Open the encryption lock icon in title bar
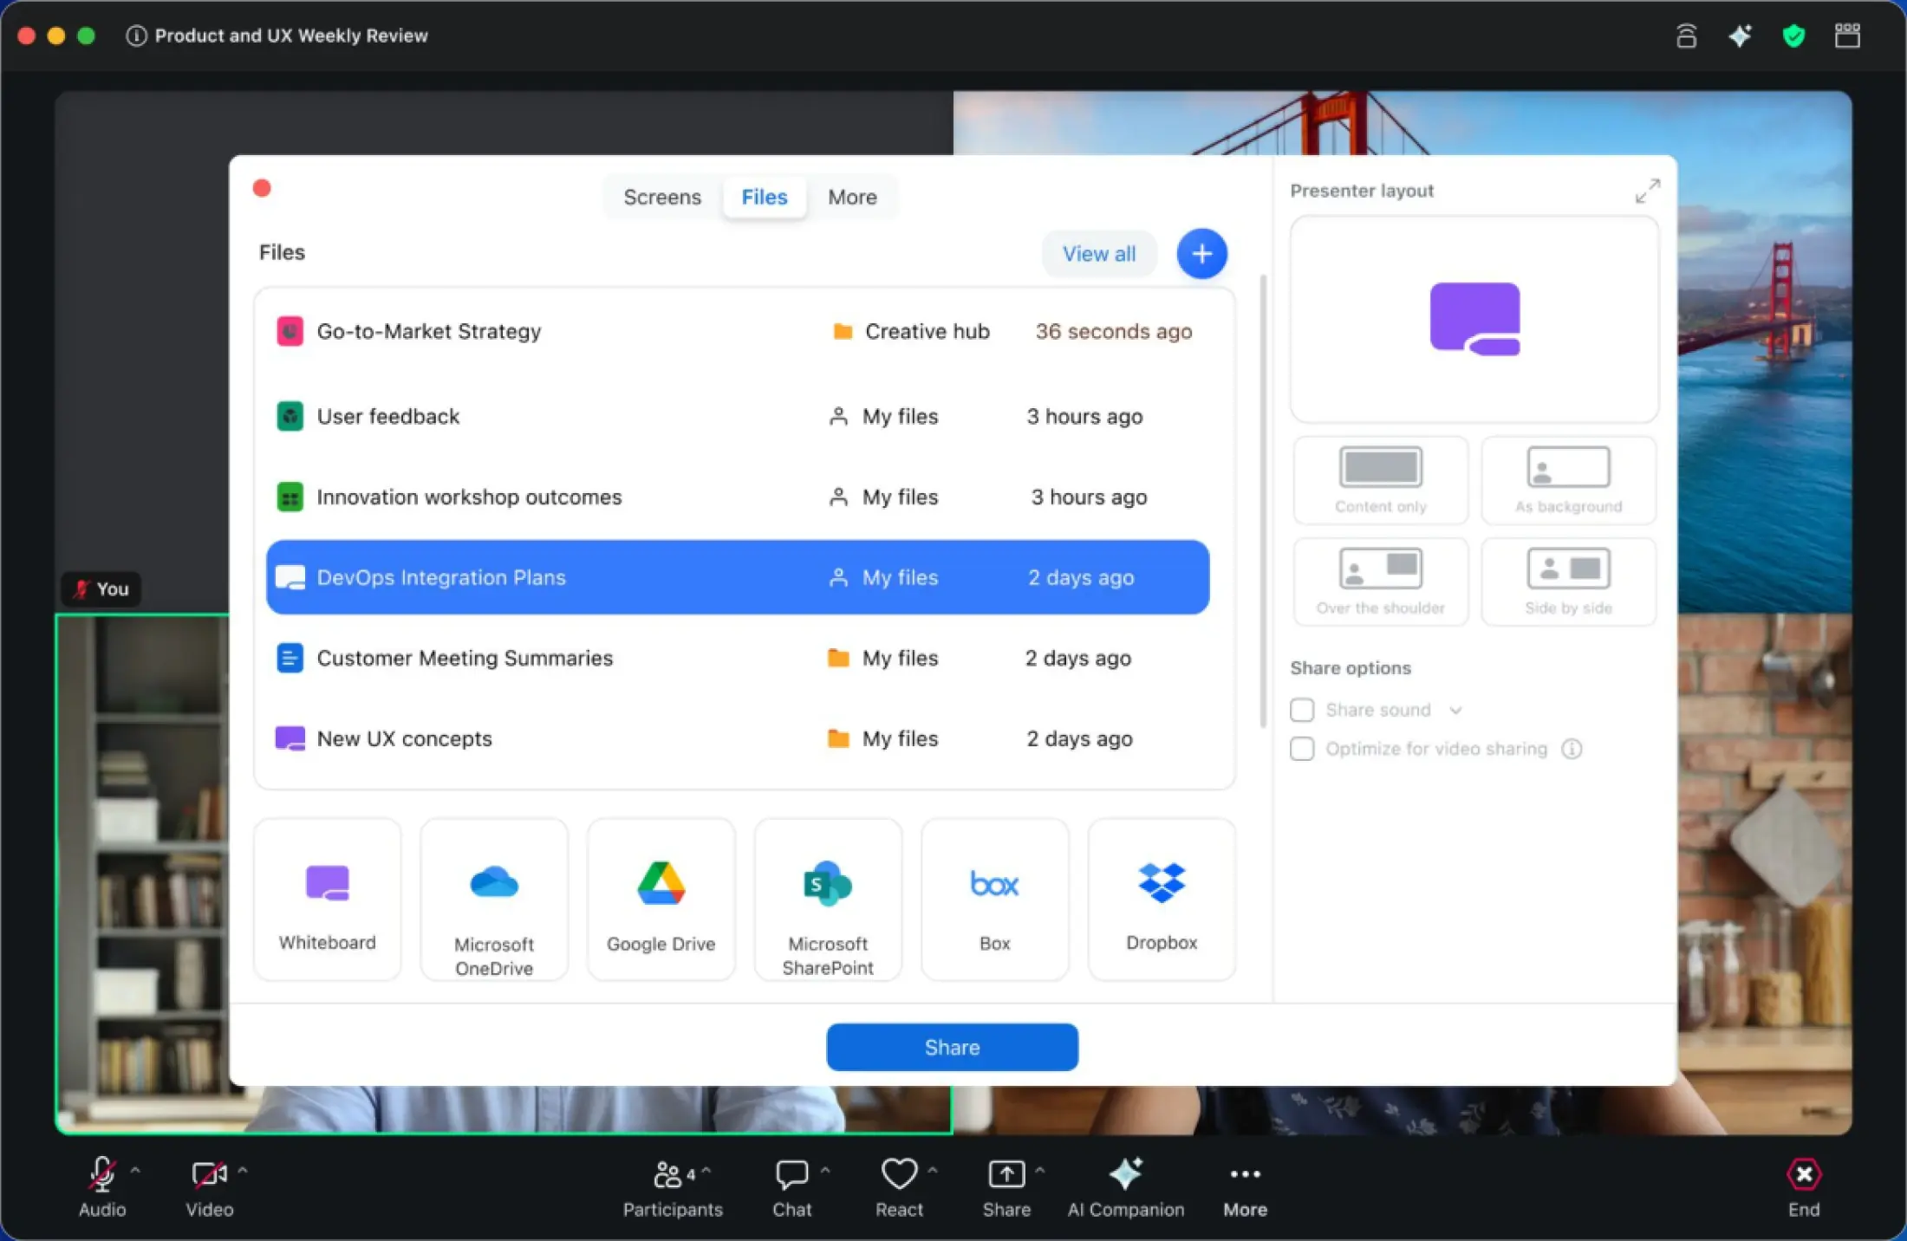1907x1241 pixels. pos(1686,36)
